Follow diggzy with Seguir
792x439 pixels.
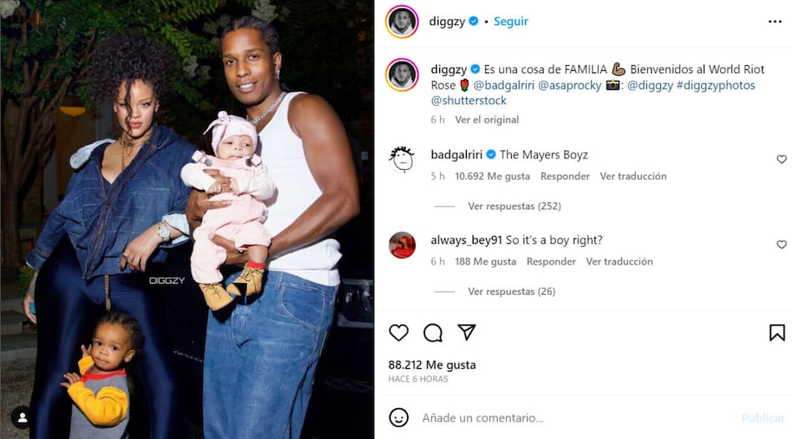pyautogui.click(x=511, y=21)
